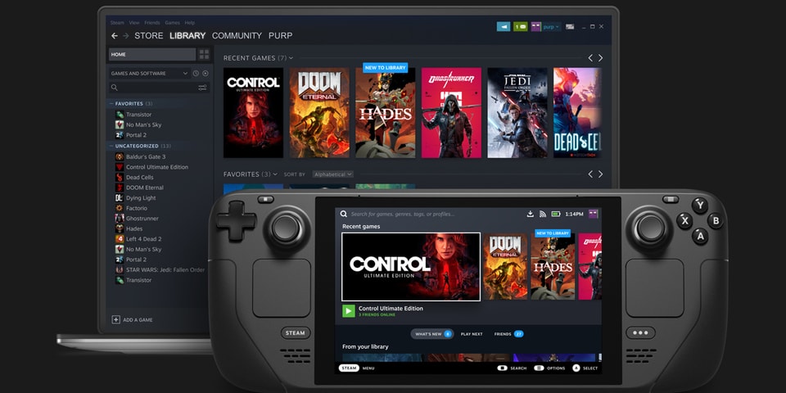786x393 pixels.
Task: Open friends chat icon in top bar
Action: coord(521,27)
